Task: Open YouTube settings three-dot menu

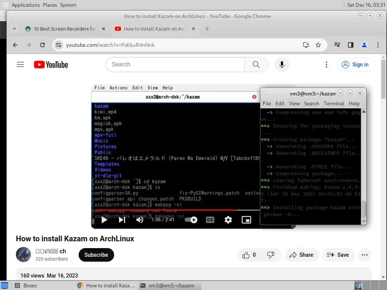Action: [327, 65]
